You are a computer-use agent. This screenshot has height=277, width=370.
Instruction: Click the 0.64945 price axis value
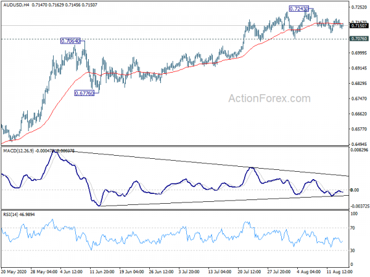point(359,145)
